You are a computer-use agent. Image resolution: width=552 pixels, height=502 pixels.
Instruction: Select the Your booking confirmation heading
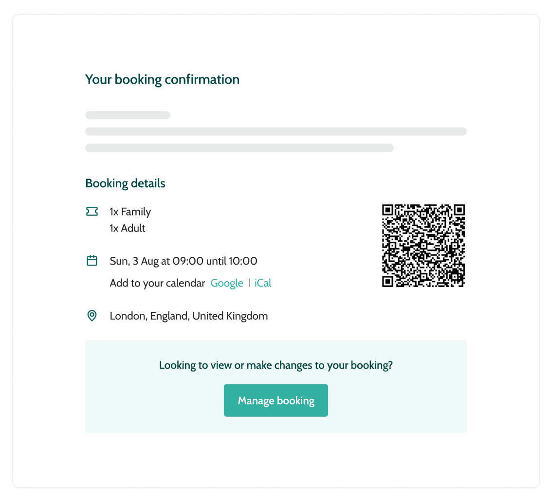click(x=162, y=79)
